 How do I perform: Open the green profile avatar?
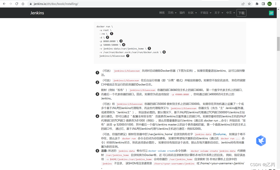coord(269,4)
